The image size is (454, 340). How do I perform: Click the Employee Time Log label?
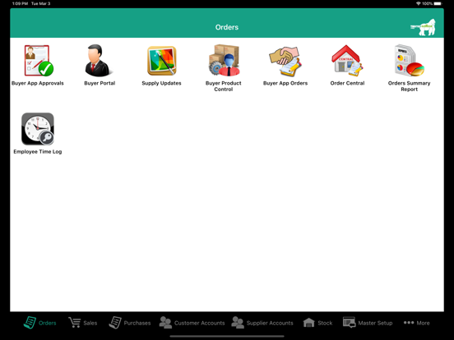click(x=38, y=152)
